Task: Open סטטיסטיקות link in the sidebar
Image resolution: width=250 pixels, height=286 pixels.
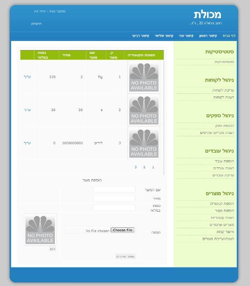Action: coord(224,62)
